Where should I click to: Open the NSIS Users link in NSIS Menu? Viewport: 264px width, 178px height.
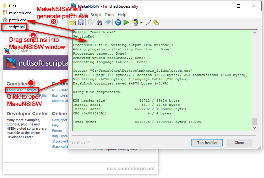point(60,90)
